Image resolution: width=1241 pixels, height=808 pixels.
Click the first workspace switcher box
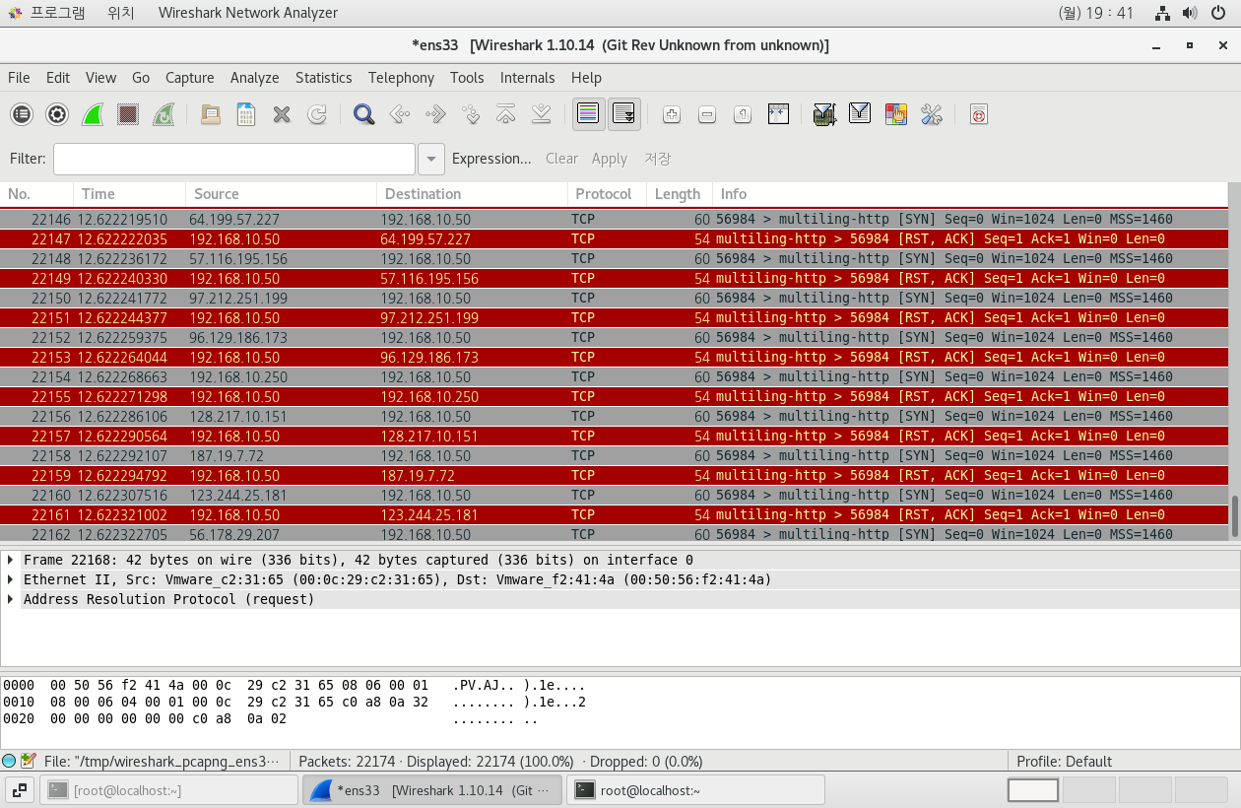pyautogui.click(x=1033, y=789)
